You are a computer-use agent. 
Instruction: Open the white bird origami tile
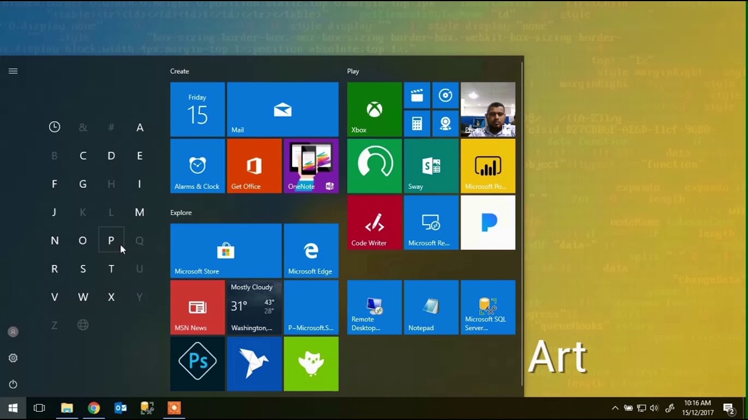point(254,363)
